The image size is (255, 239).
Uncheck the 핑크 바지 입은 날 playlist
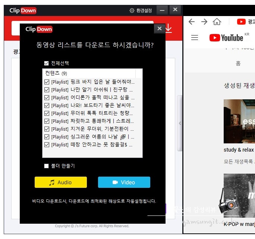[x=47, y=82]
